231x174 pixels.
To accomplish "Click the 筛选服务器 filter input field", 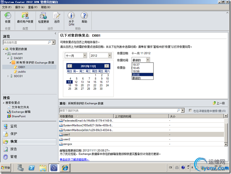I will (25, 42).
